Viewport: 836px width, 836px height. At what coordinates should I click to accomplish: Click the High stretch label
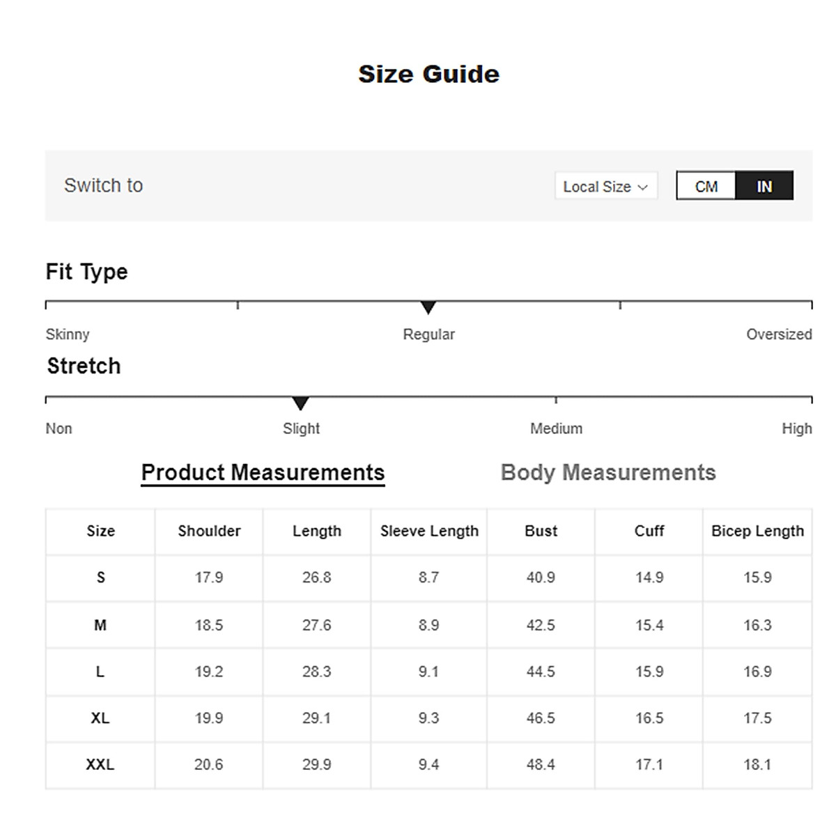(x=796, y=428)
